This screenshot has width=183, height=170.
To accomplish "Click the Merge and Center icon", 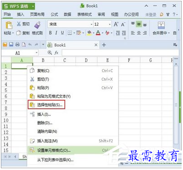I will (x=161, y=25).
